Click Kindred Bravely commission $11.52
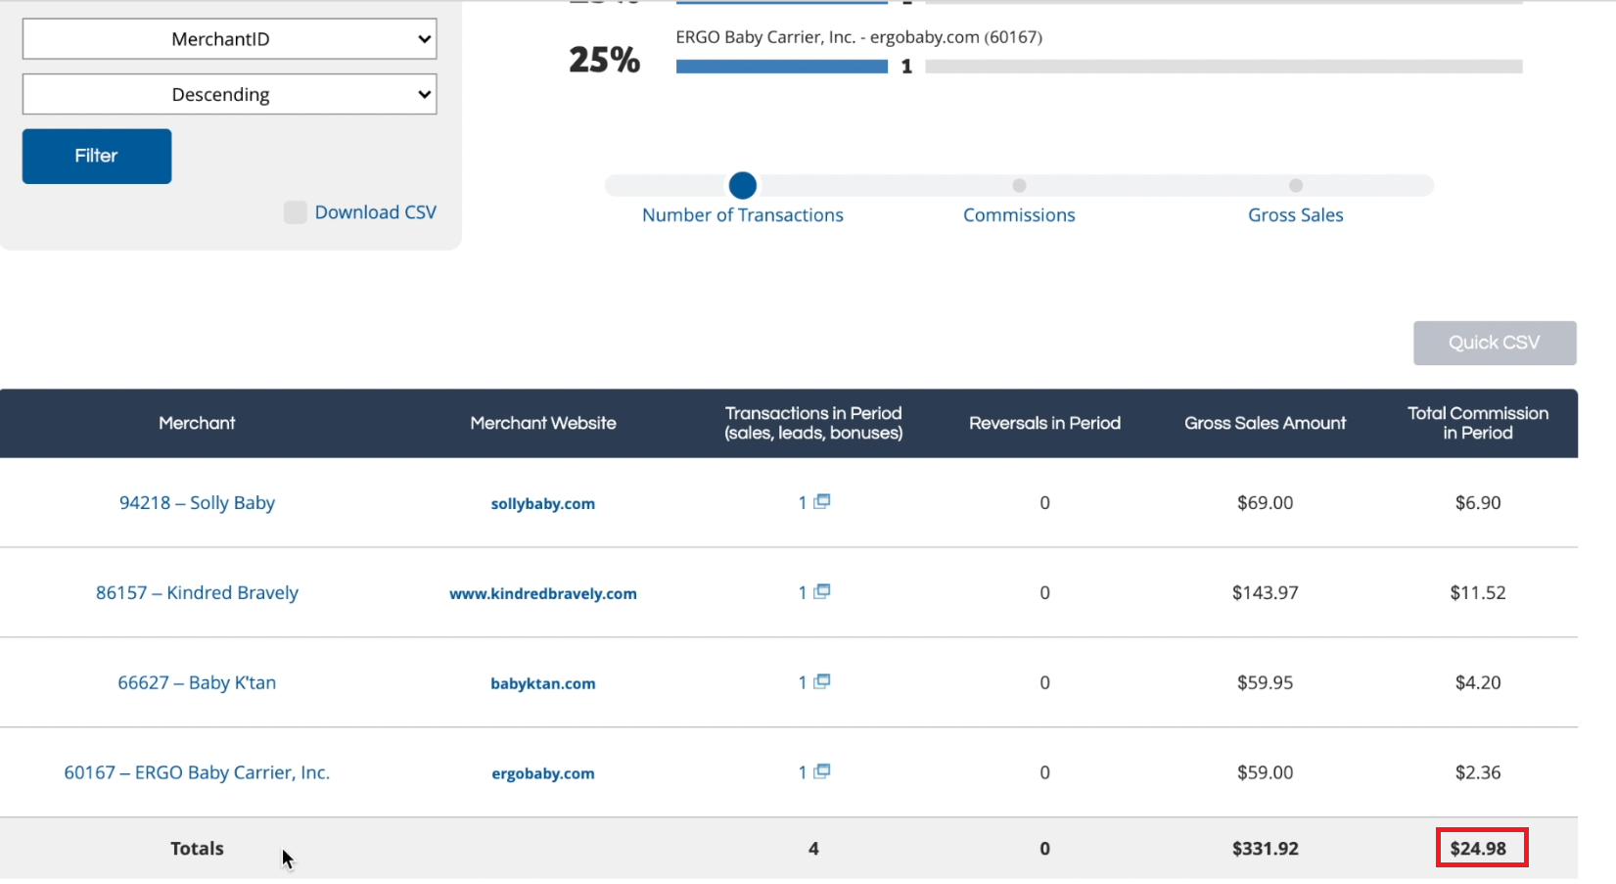This screenshot has height=884, width=1616. point(1478,592)
